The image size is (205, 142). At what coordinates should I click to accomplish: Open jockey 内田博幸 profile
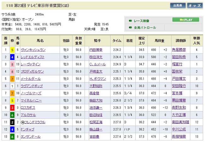click(x=97, y=50)
